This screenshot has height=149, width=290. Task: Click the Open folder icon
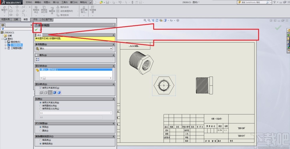click(x=101, y=2)
